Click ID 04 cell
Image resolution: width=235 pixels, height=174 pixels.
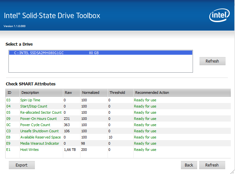(8, 106)
